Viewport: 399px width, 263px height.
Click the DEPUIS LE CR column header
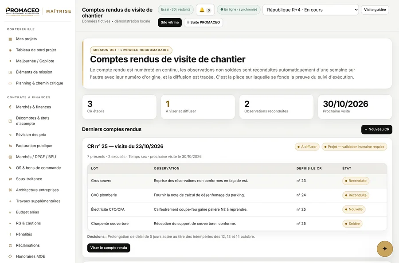[309, 169]
